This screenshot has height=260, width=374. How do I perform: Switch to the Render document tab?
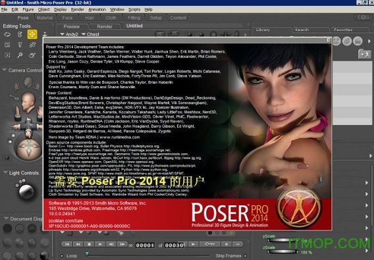105,27
